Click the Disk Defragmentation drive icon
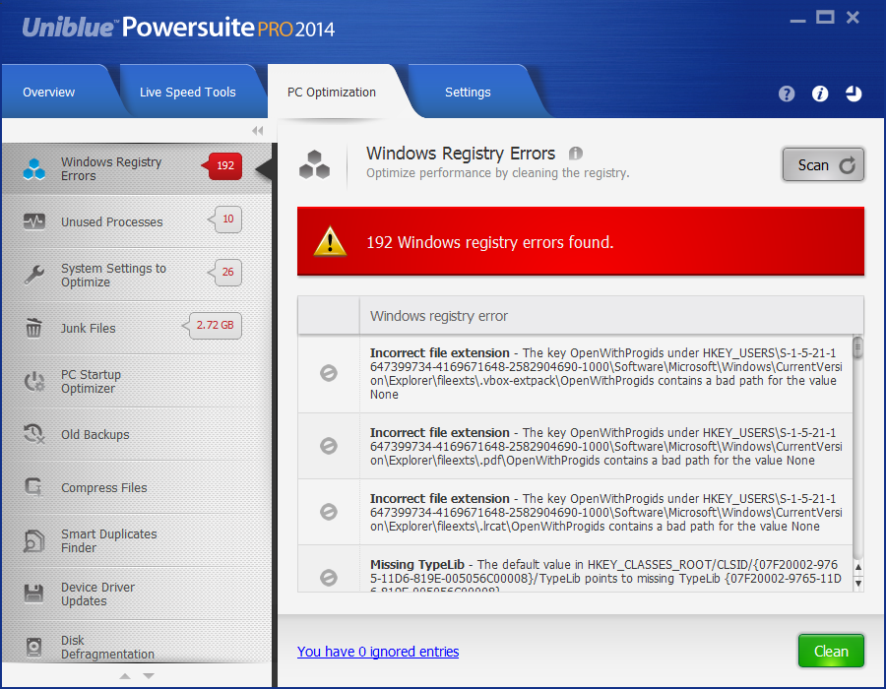 [x=33, y=647]
